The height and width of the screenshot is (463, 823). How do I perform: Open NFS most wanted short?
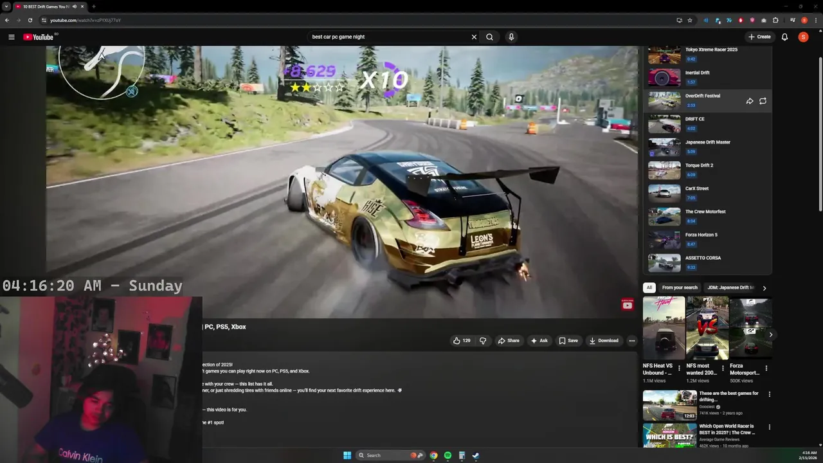coord(707,328)
